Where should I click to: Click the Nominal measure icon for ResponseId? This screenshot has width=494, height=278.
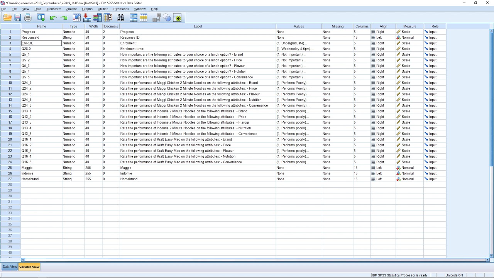coord(398,37)
